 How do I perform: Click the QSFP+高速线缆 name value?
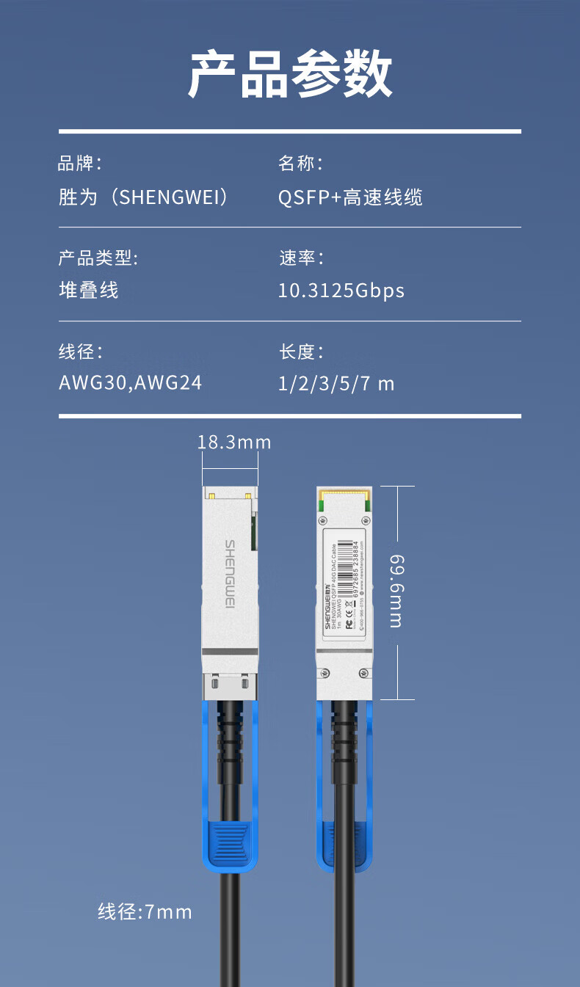[x=350, y=197]
